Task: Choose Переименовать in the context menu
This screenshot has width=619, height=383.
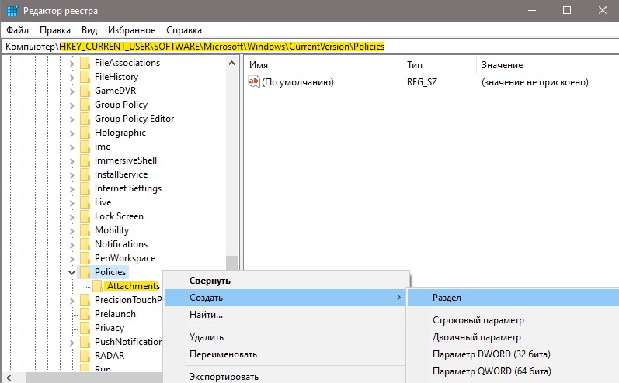Action: tap(285, 354)
